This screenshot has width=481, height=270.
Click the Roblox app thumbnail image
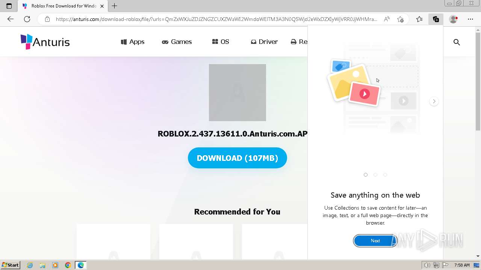click(237, 93)
